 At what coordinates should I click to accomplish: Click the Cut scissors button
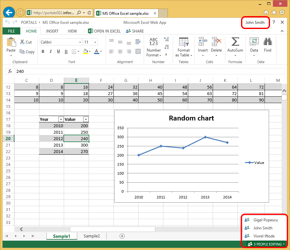tap(26, 42)
